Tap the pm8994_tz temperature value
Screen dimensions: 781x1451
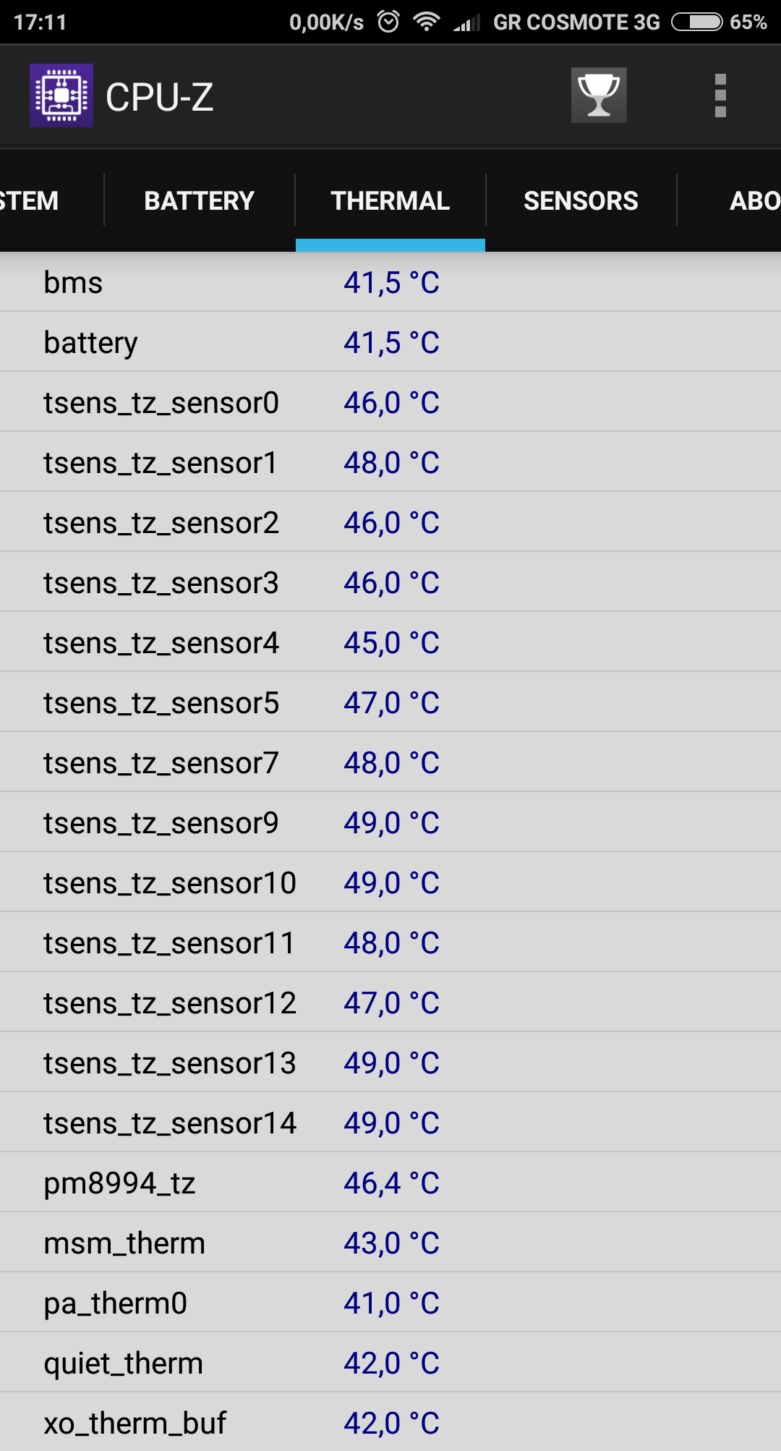pyautogui.click(x=391, y=1183)
